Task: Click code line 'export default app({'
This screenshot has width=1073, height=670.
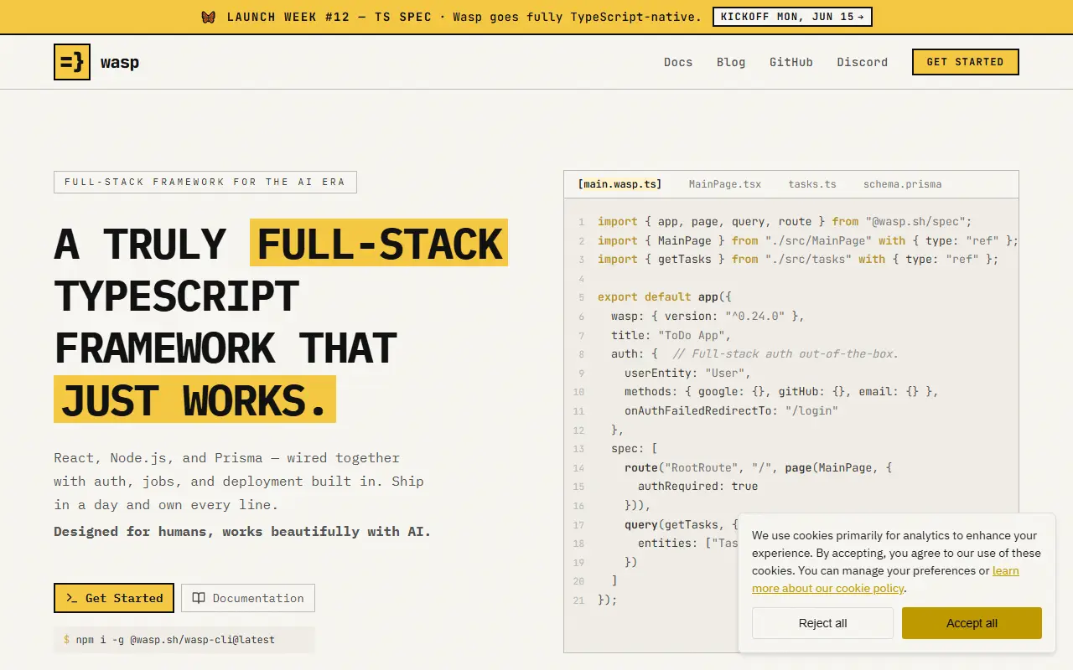Action: 665,297
